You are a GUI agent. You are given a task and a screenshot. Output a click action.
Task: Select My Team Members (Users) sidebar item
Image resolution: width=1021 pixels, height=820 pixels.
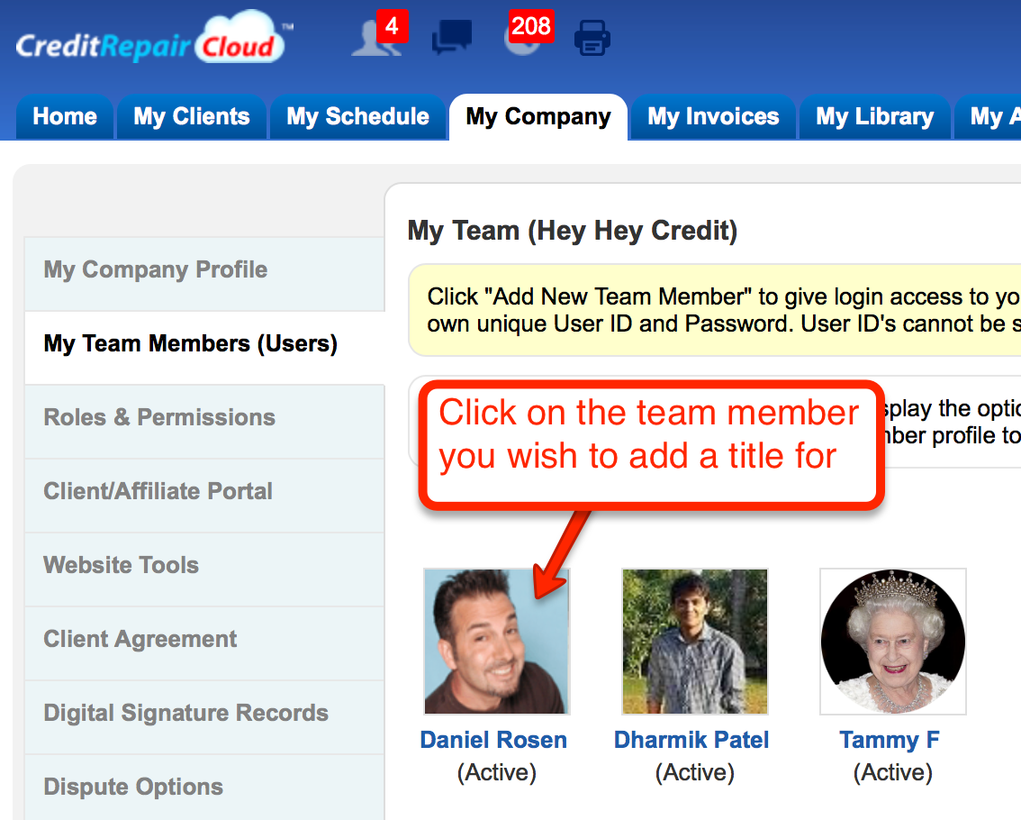(204, 348)
